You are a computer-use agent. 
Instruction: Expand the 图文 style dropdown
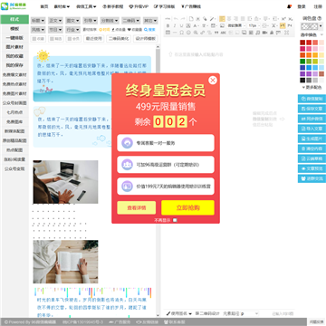tap(72, 21)
